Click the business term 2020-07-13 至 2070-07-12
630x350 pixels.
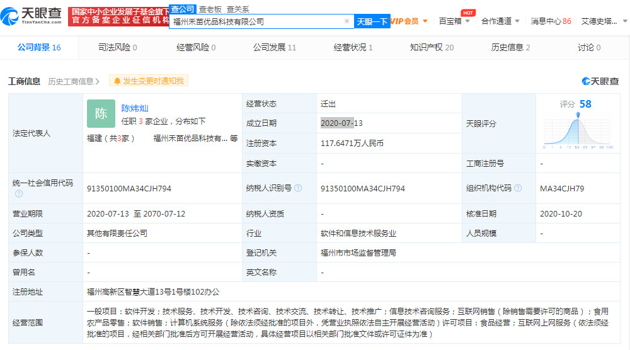136,214
